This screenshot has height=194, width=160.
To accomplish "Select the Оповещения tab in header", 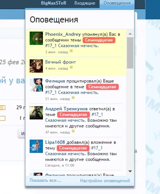I will click(x=117, y=3).
